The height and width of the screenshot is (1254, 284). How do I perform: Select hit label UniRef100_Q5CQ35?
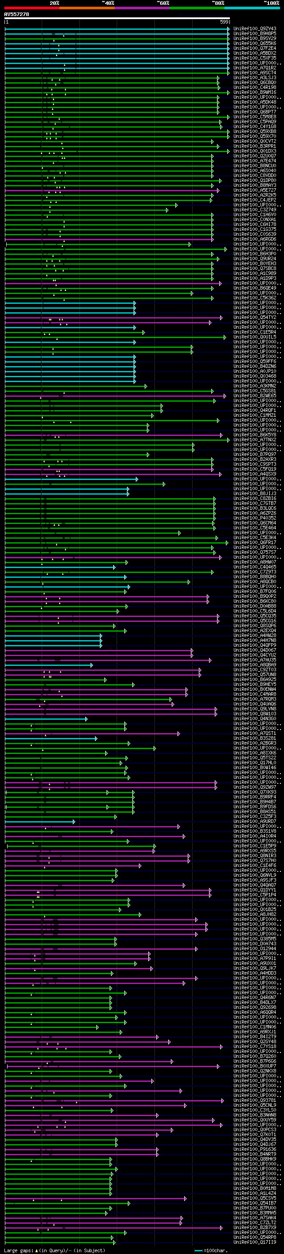coord(255,616)
